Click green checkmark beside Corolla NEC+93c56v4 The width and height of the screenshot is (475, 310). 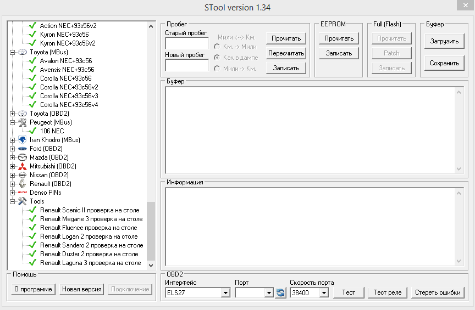[x=33, y=105]
